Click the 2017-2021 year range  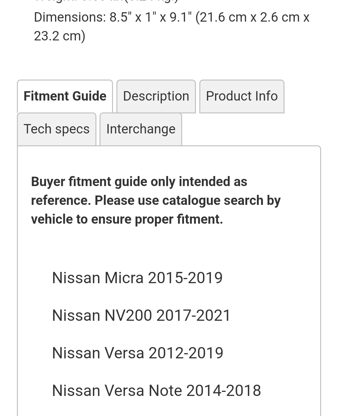(193, 315)
